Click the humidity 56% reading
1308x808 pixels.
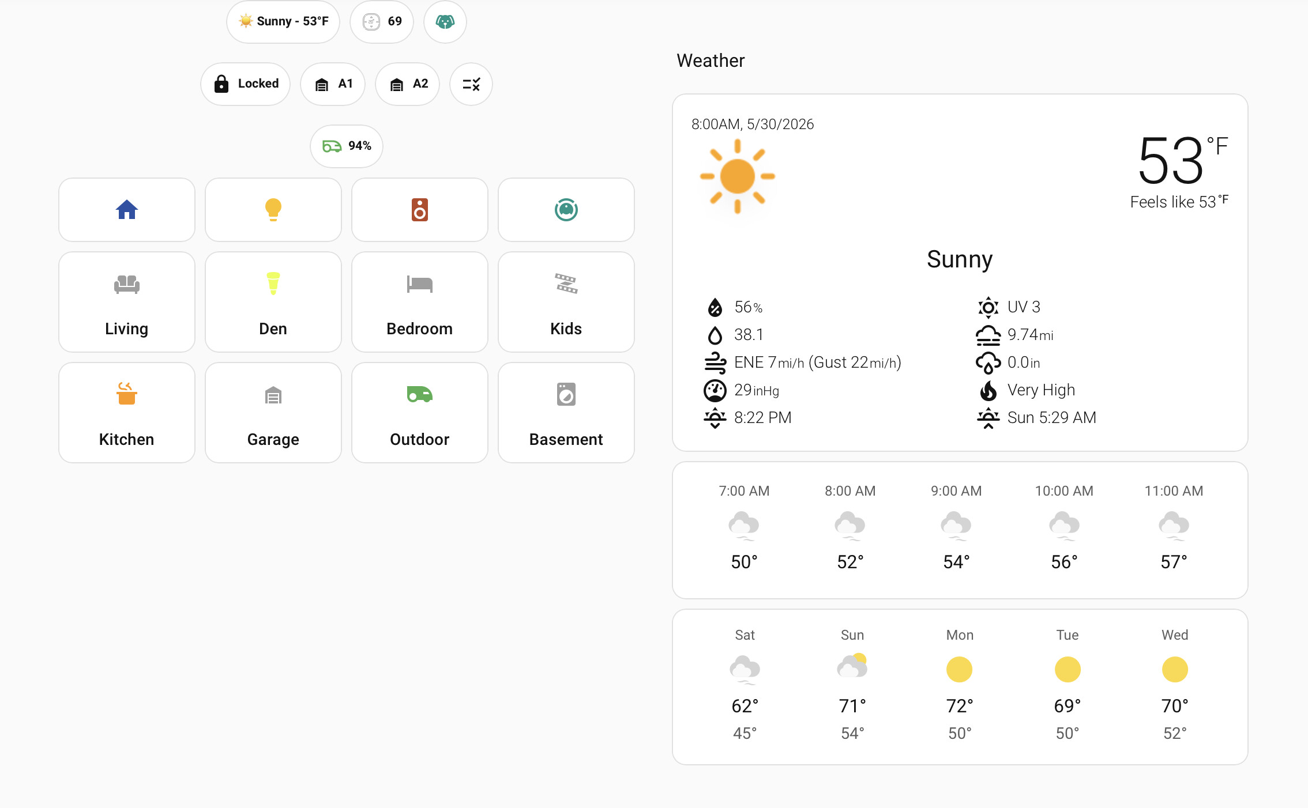tap(748, 307)
